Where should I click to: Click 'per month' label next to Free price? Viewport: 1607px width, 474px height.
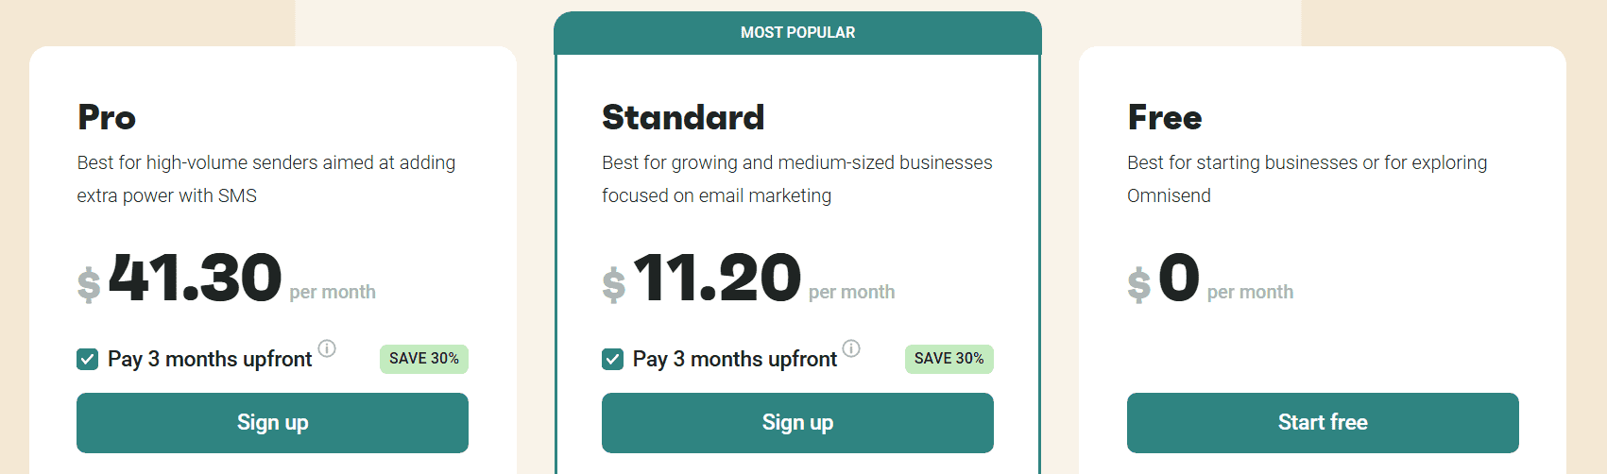click(1250, 293)
